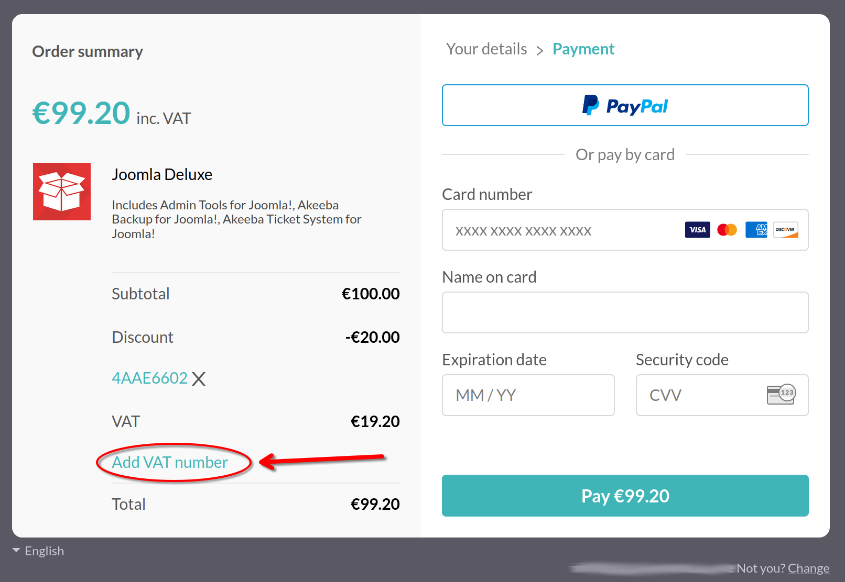Focus the Card number field
The image size is (845, 582).
tap(625, 230)
